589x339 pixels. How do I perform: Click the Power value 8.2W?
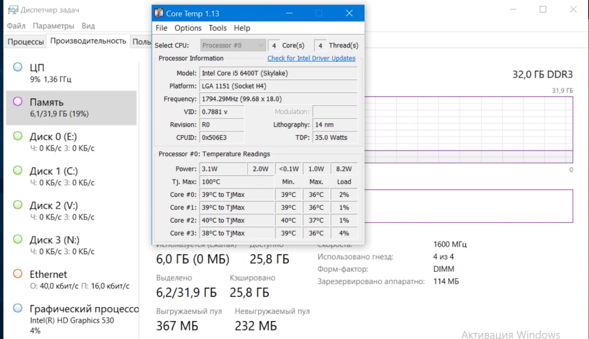pyautogui.click(x=344, y=169)
